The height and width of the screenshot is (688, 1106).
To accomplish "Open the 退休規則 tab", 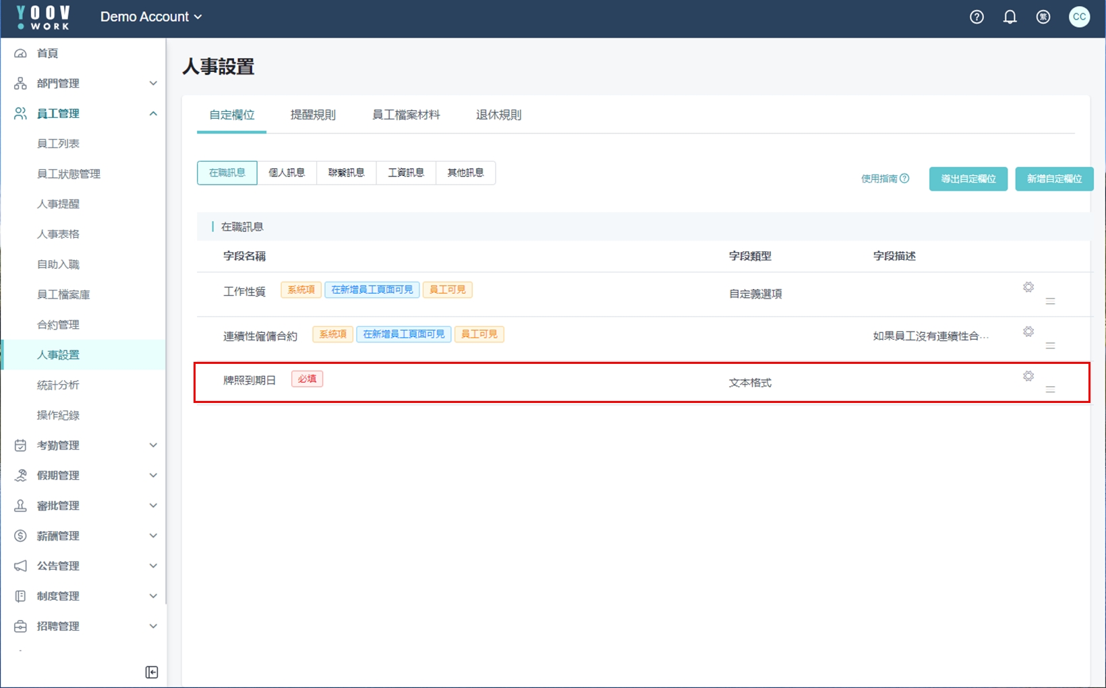I will (498, 115).
